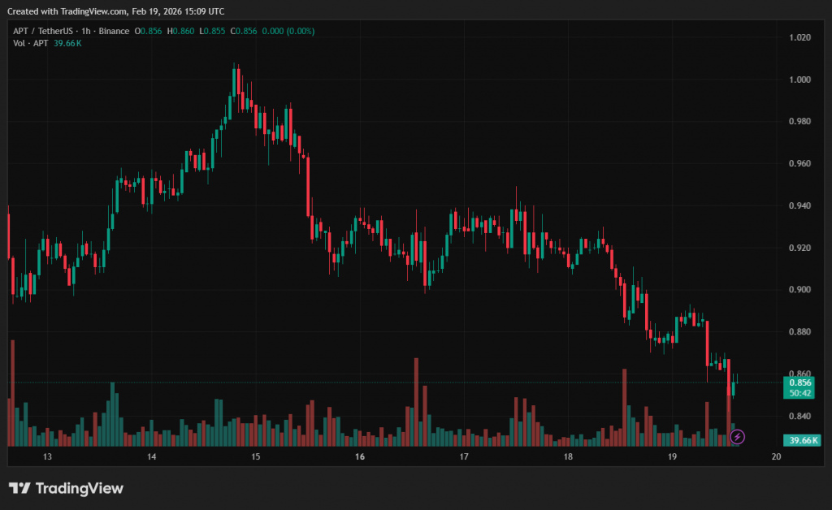Click the TradingView logo at bottom left
Image resolution: width=832 pixels, height=510 pixels.
pos(66,488)
